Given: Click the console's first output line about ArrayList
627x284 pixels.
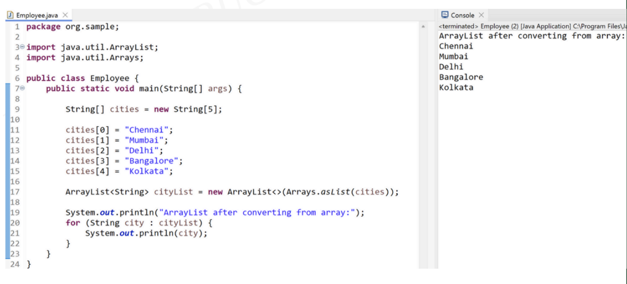Looking at the screenshot, I should pos(531,36).
